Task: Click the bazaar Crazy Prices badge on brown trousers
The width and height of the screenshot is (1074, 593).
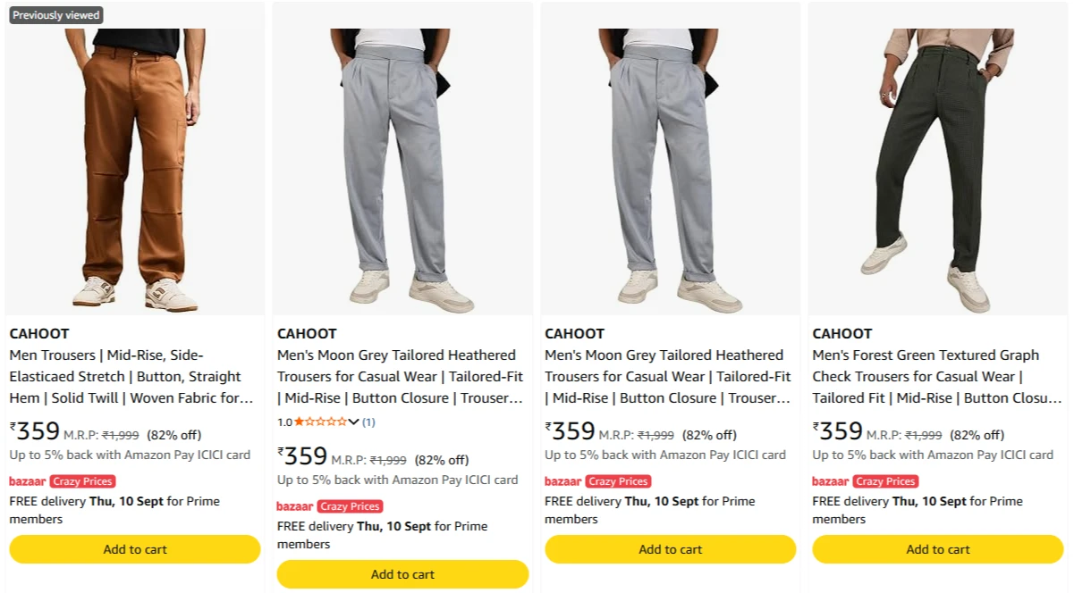Action: (63, 481)
